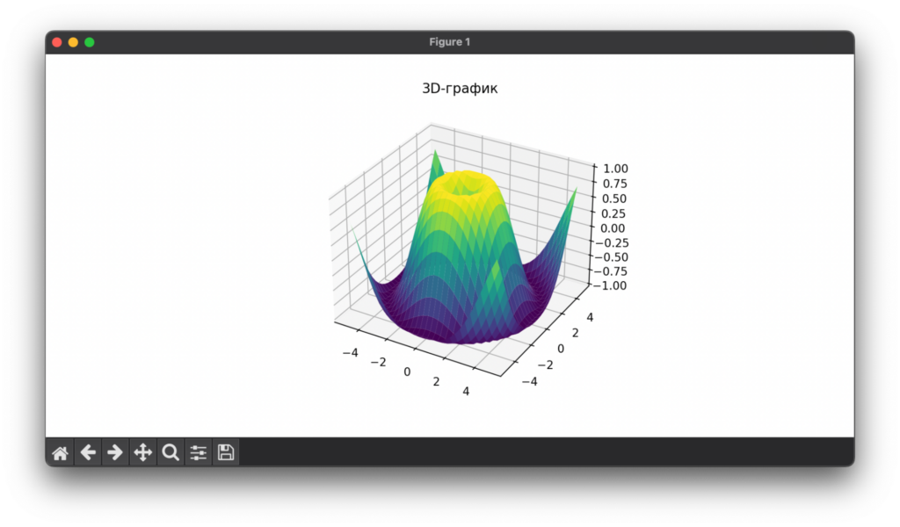This screenshot has height=527, width=900.
Task: Toggle full screen with the green traffic light
Action: coord(88,41)
